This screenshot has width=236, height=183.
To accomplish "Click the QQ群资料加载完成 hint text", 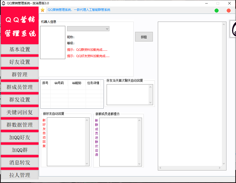I will 87,50.
